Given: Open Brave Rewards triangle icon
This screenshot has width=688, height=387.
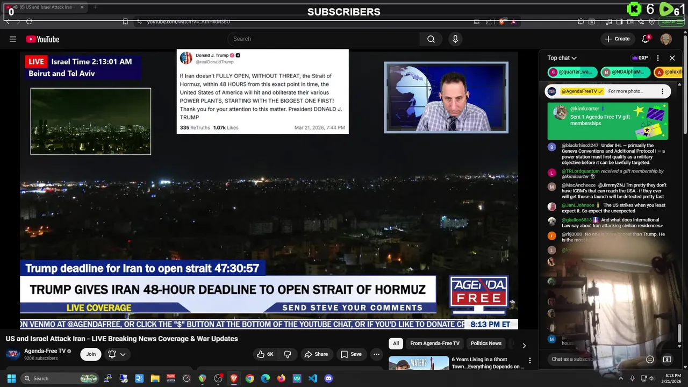Looking at the screenshot, I should pos(513,21).
